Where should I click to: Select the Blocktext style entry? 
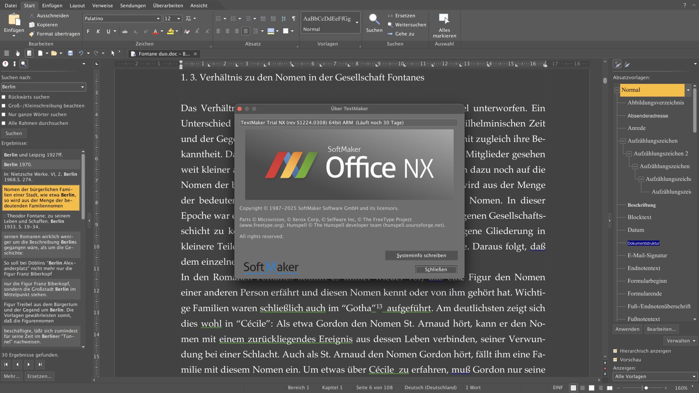coord(639,217)
